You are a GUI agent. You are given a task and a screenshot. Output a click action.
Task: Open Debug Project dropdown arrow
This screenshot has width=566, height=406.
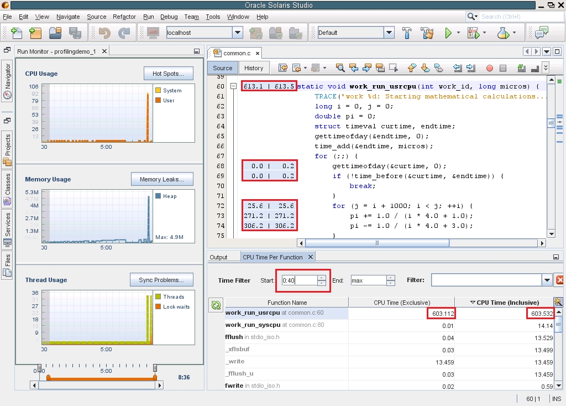pyautogui.click(x=484, y=33)
